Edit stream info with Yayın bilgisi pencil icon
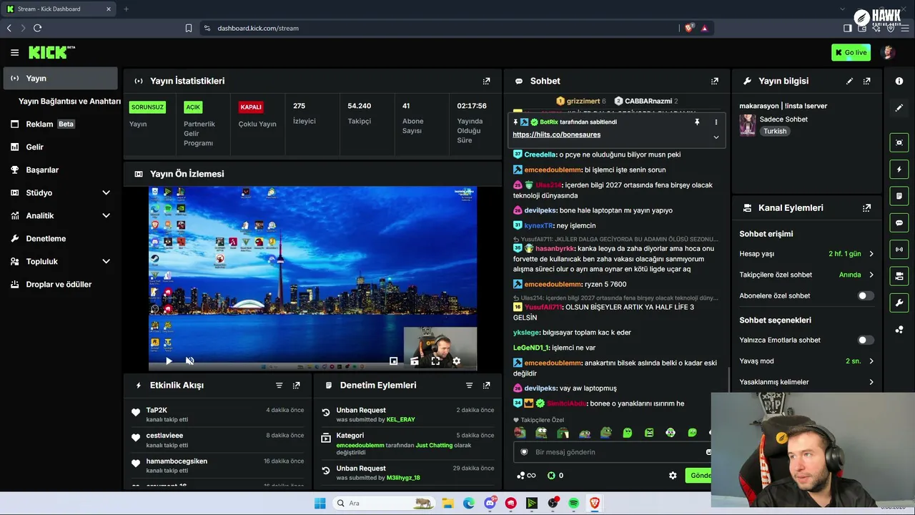Image resolution: width=915 pixels, height=515 pixels. (849, 81)
